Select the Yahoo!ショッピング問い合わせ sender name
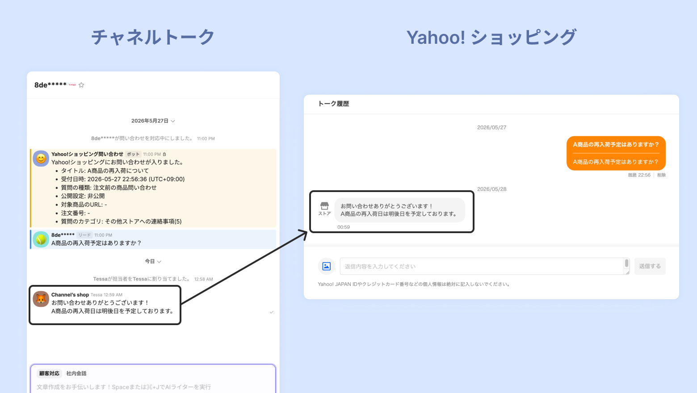 click(x=87, y=154)
